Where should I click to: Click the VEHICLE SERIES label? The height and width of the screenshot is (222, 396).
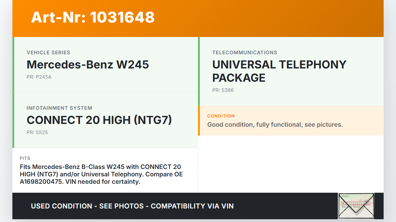[48, 52]
